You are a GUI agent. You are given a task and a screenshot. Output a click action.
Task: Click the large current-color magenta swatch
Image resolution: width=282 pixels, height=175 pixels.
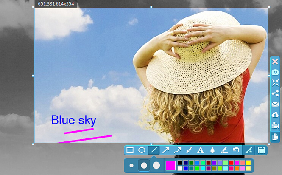tap(170, 166)
